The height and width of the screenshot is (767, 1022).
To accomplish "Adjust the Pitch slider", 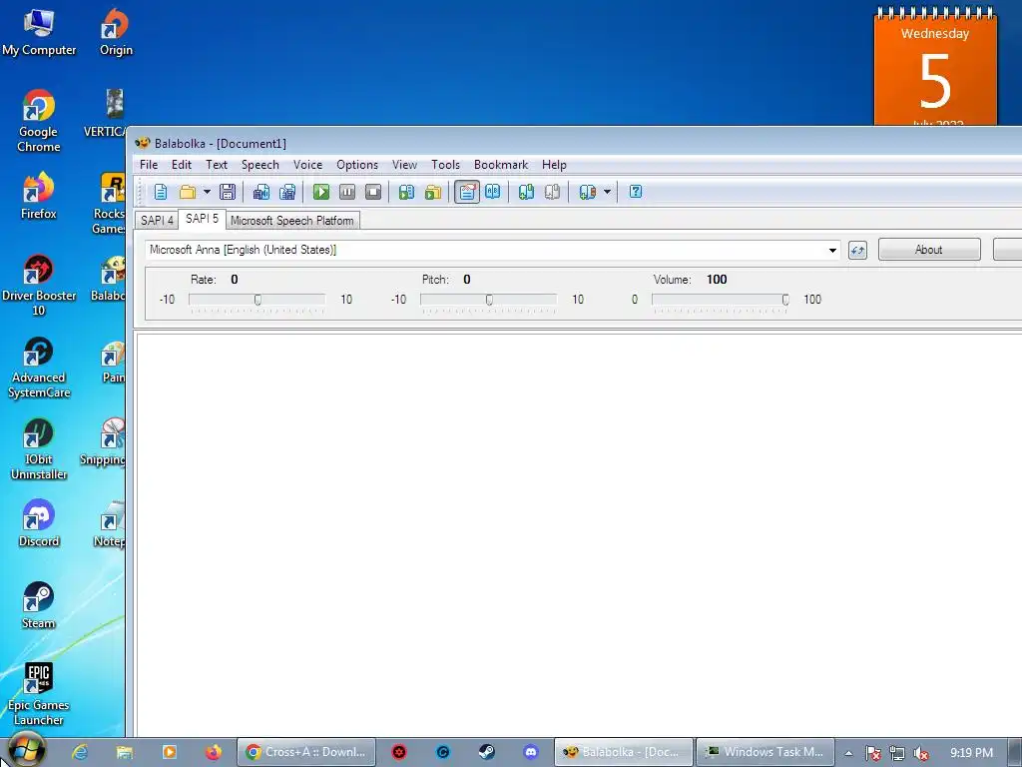I will pyautogui.click(x=489, y=300).
